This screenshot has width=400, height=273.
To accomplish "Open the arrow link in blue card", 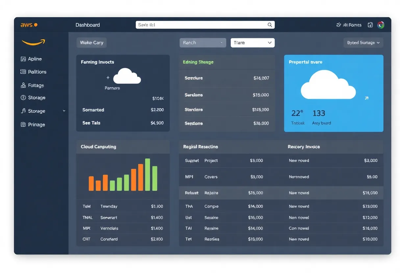I will point(367,98).
